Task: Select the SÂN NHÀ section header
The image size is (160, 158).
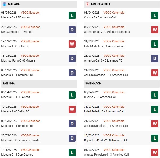Action: coord(9,84)
